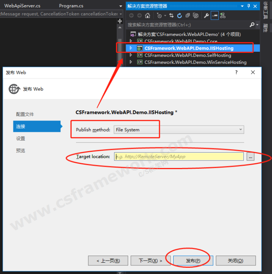Click the 下一页 next page button
This screenshot has height=274, width=272.
pos(151,260)
